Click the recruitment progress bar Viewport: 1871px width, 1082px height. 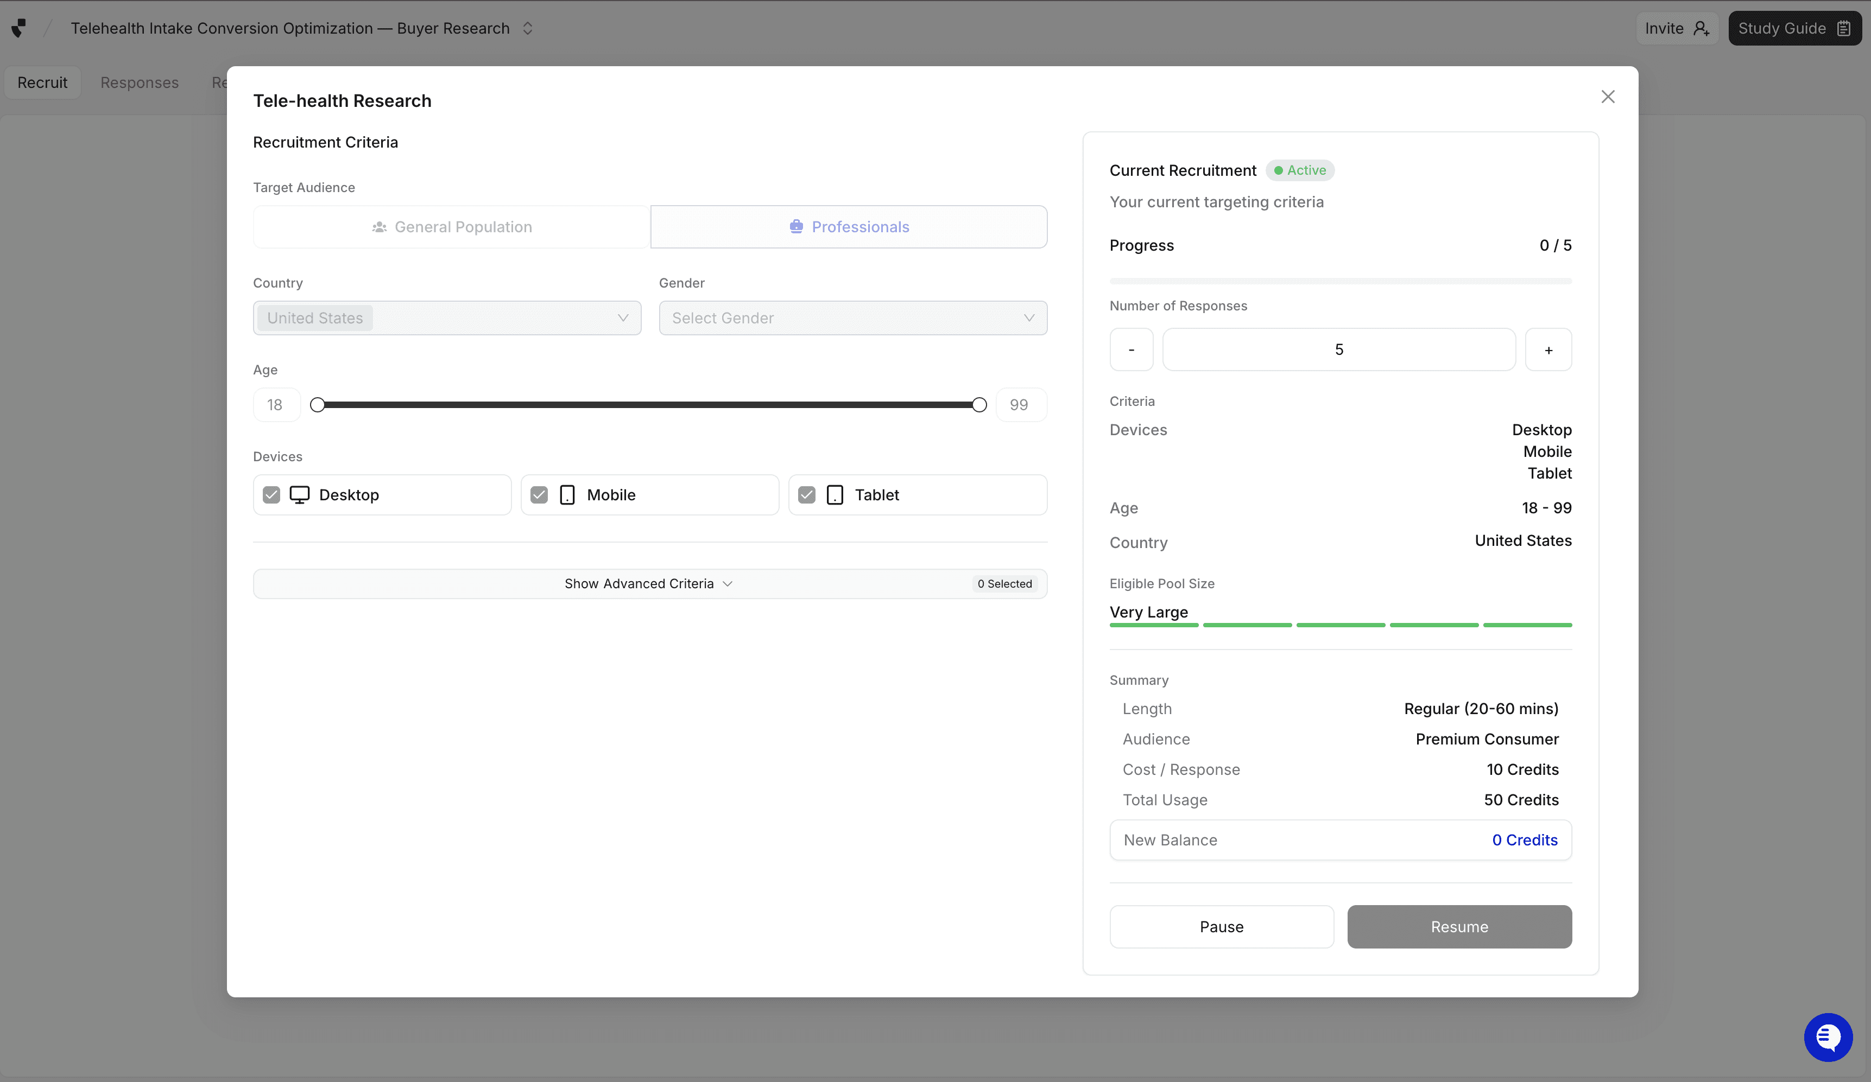click(x=1340, y=281)
